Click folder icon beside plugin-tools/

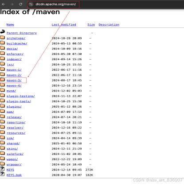(x=3, y=100)
